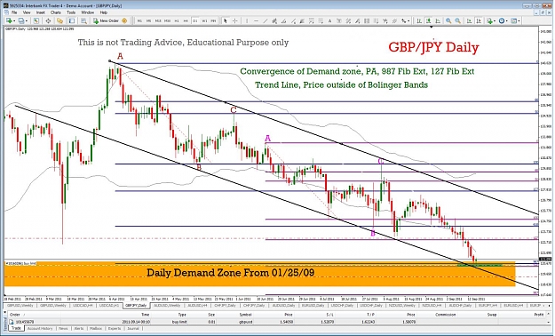This screenshot has height=336, width=555.
Task: Open the Journal terminal tab
Action: (132, 329)
